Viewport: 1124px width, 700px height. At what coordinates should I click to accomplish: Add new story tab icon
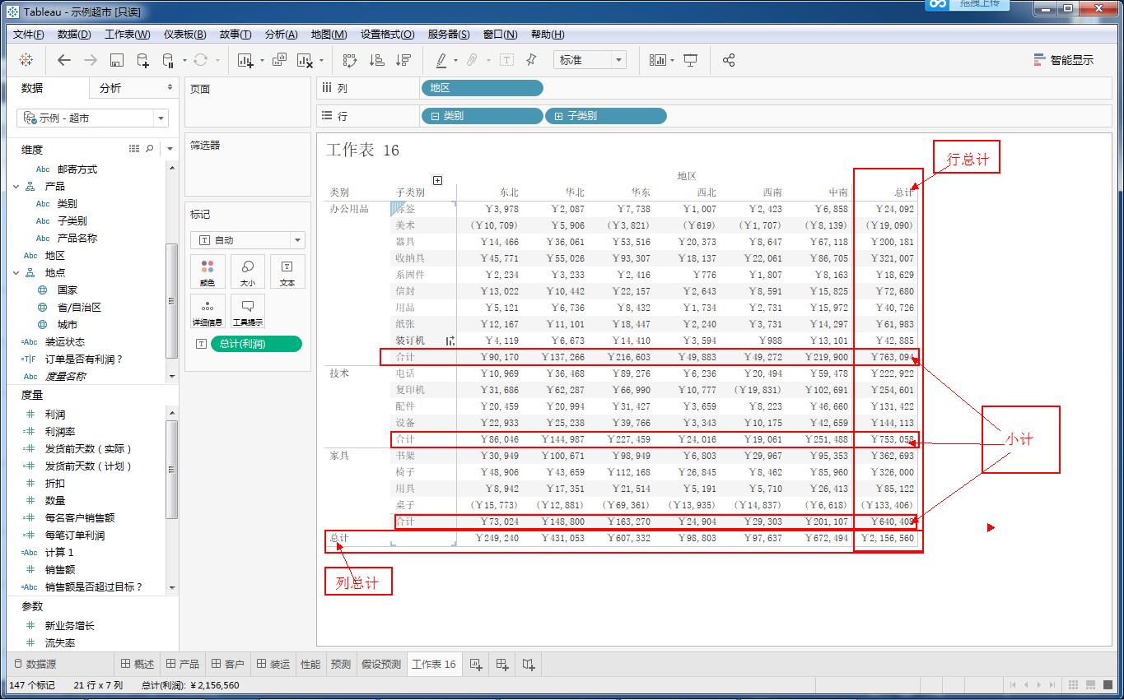click(529, 664)
